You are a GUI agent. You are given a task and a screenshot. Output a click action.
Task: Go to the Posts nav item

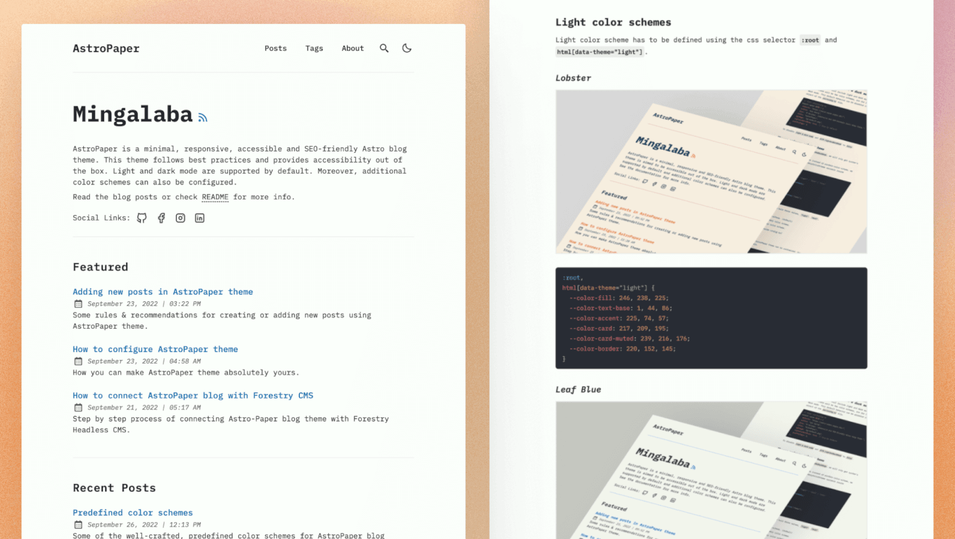click(x=275, y=48)
